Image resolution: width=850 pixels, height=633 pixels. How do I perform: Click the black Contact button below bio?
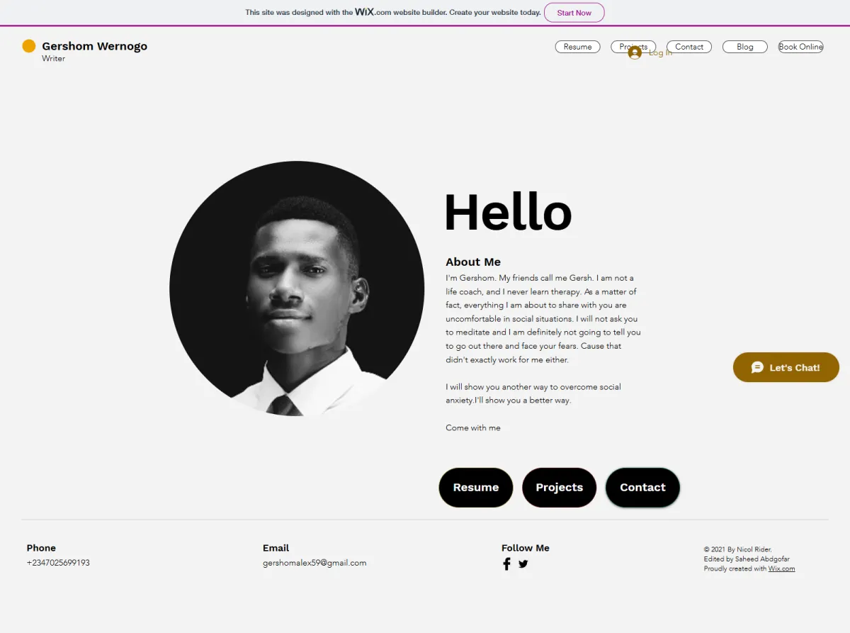pyautogui.click(x=642, y=488)
